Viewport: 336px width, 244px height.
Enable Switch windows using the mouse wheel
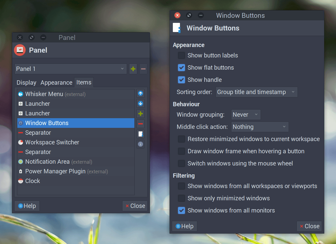181,163
